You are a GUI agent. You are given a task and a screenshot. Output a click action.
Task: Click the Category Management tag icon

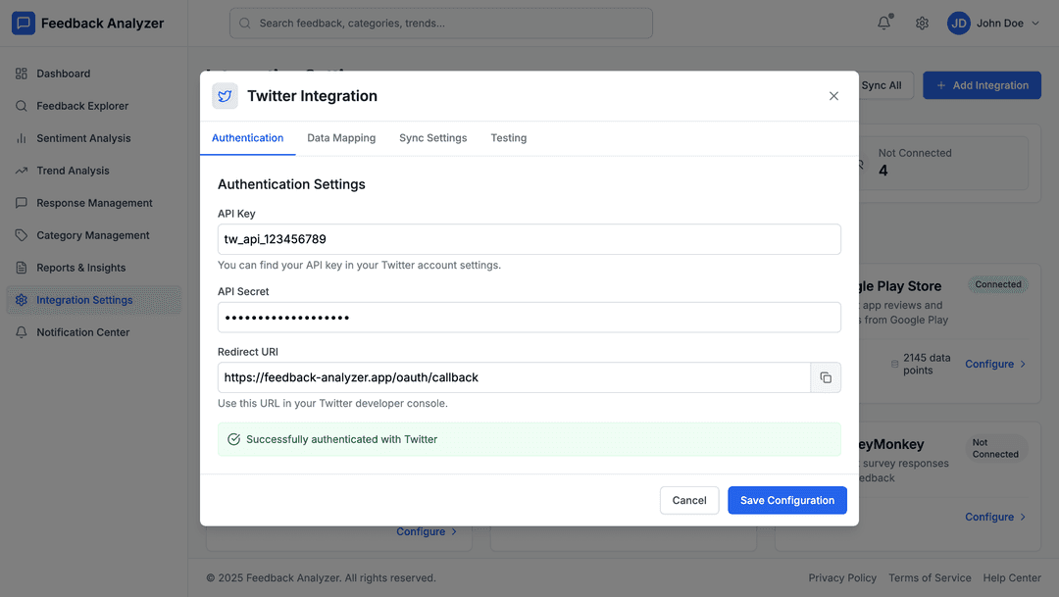tap(22, 235)
